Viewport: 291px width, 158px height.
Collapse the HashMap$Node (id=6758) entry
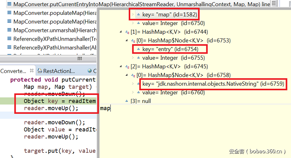(127, 75)
